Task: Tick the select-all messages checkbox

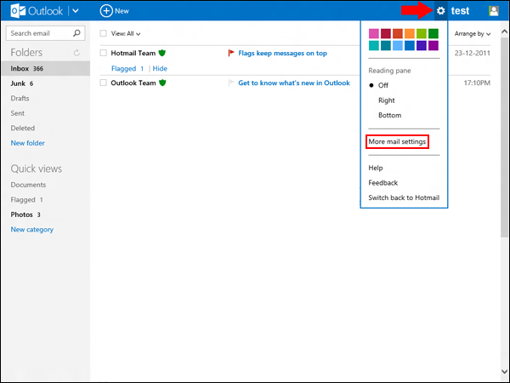Action: tap(103, 33)
